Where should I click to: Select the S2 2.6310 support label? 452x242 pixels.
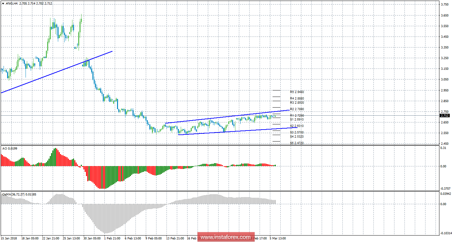297,126
